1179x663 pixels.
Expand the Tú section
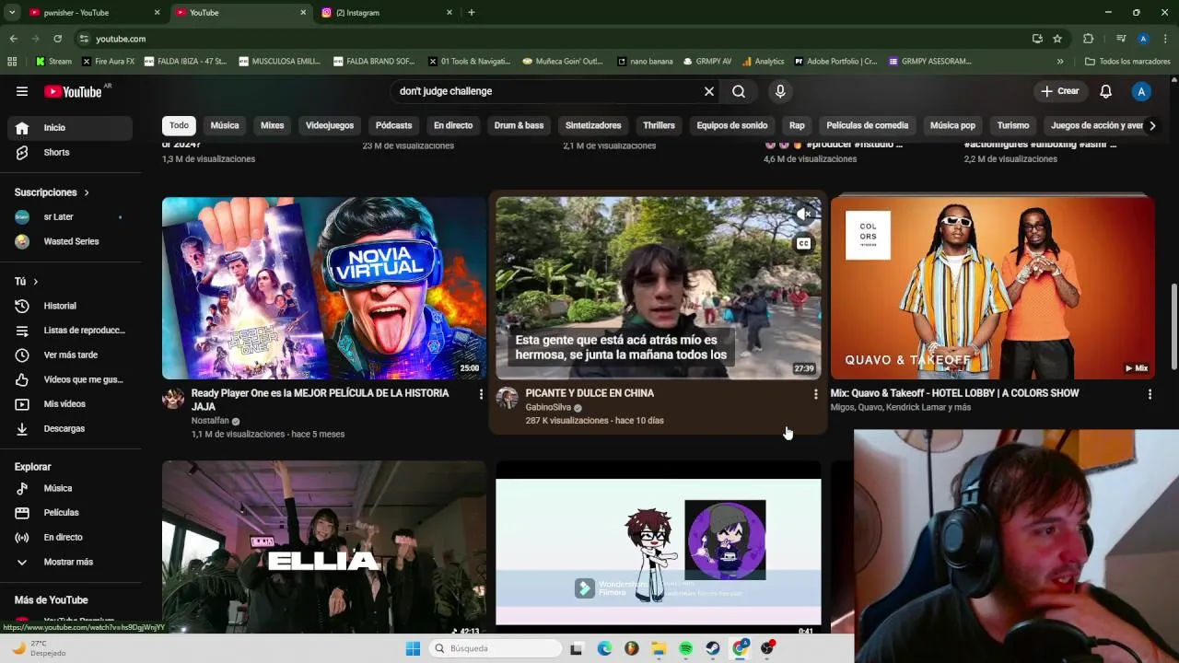[x=27, y=281]
